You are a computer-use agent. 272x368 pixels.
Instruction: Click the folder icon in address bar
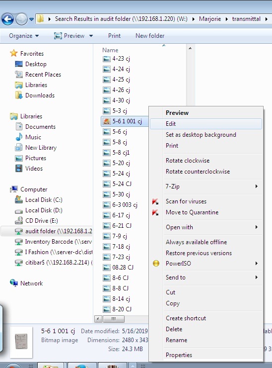41,19
